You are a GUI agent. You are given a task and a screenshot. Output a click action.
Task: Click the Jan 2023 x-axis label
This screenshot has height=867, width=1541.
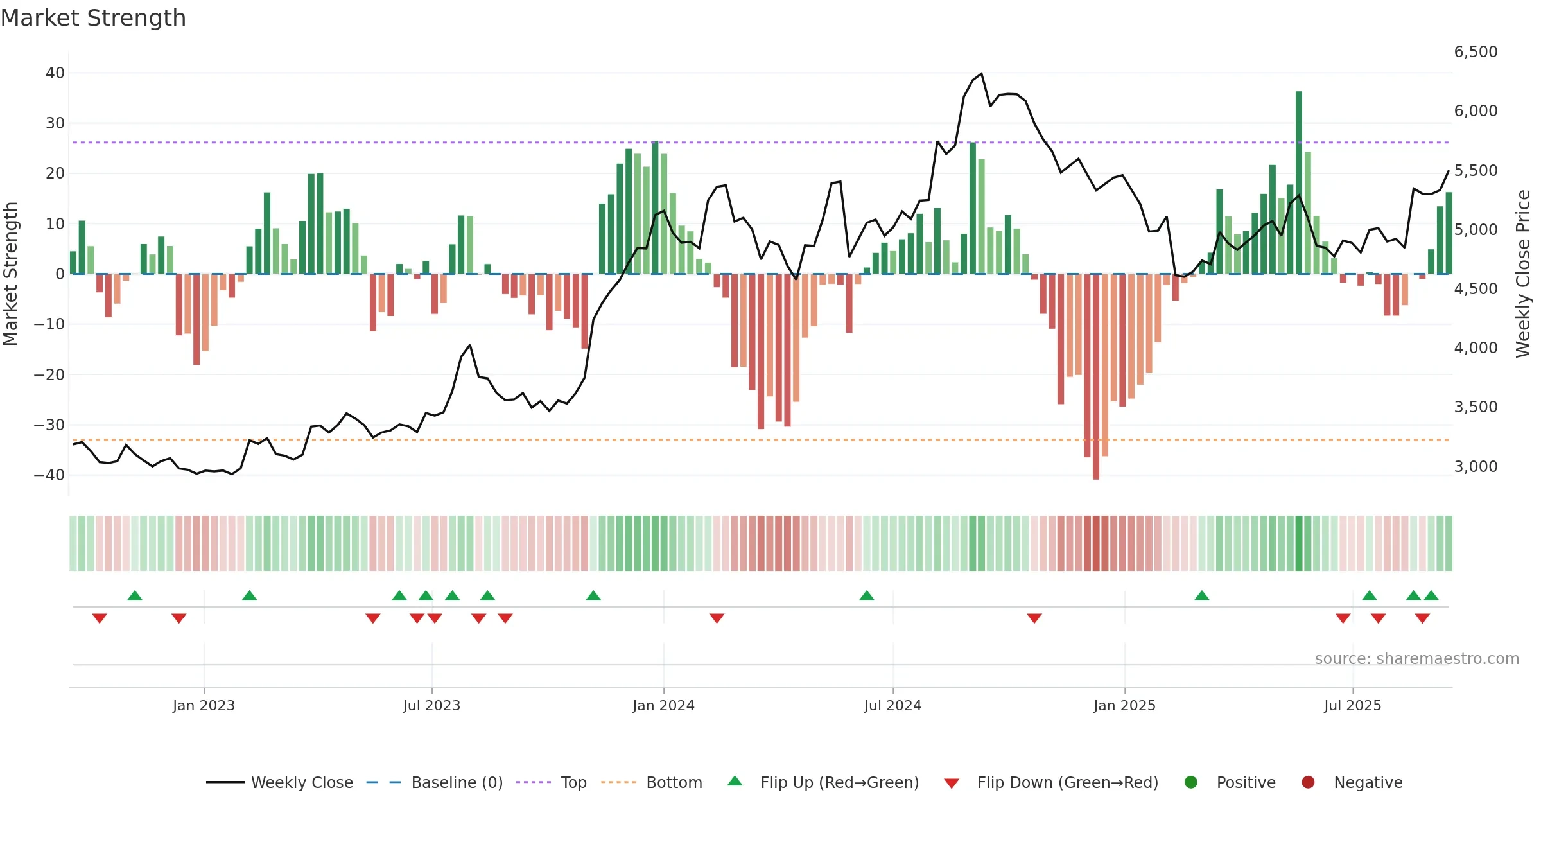click(x=204, y=705)
